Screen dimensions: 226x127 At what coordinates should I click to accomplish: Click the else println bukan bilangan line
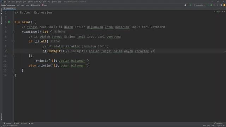(x=59, y=66)
